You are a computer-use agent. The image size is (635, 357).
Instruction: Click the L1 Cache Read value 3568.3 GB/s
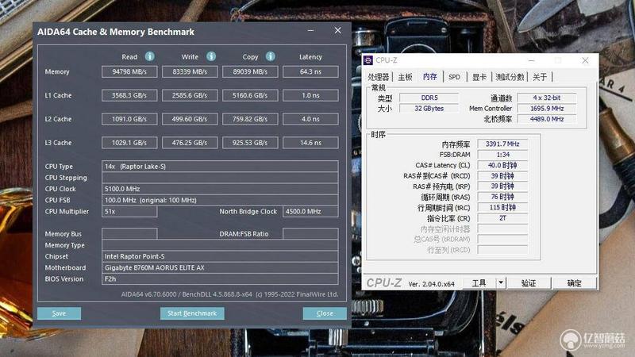click(x=129, y=95)
